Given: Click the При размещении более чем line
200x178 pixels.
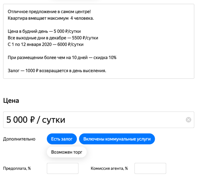Looking at the screenshot, I should coord(62,58).
